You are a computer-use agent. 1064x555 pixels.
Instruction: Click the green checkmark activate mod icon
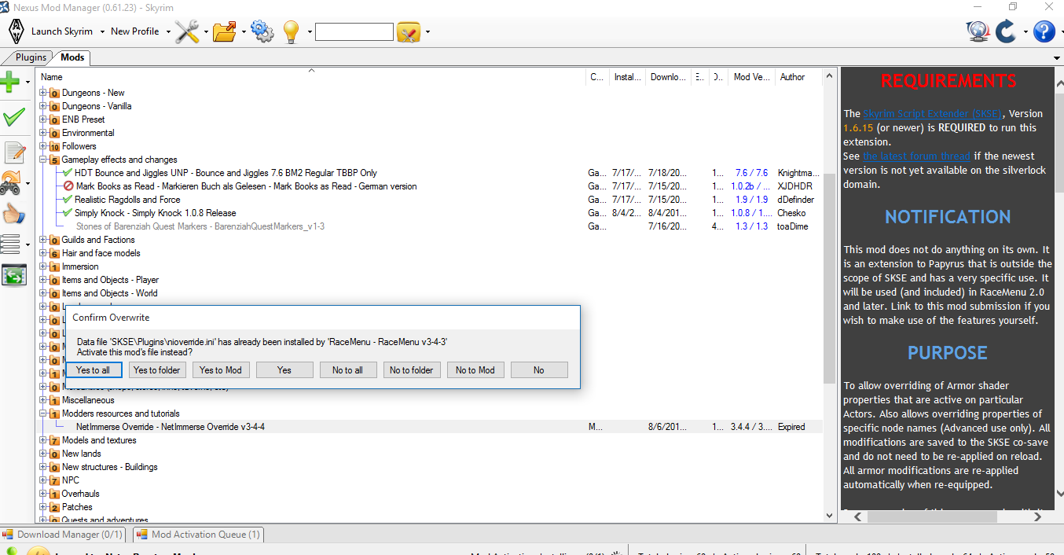pos(13,118)
